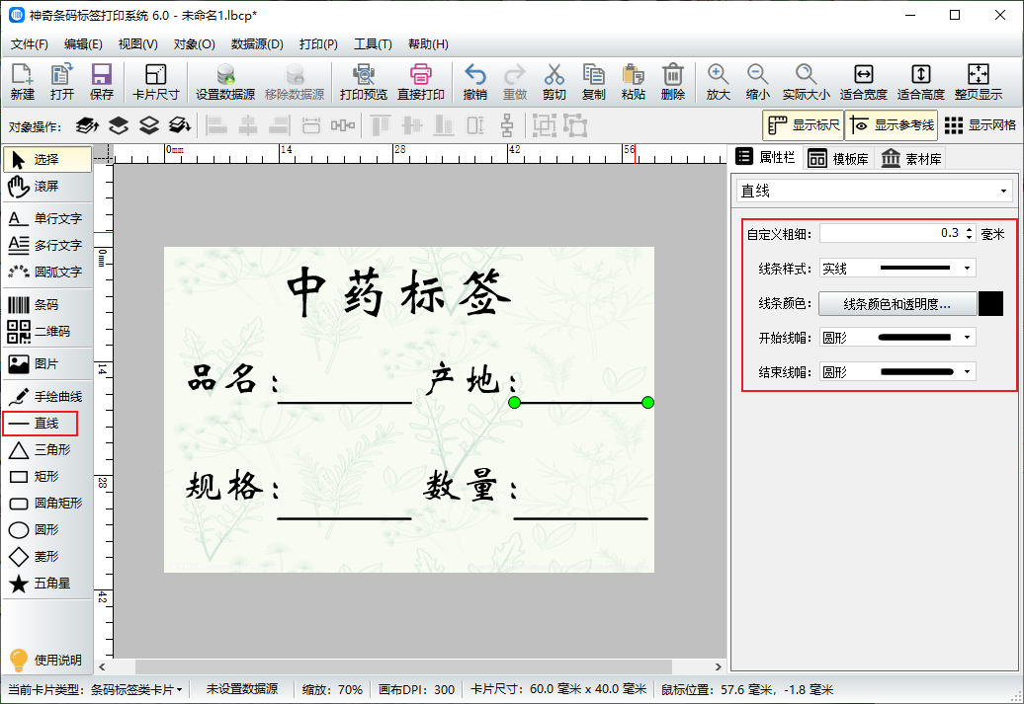1024x704 pixels.
Task: Toggle the show ruler (显示标尺) option
Action: [x=803, y=125]
